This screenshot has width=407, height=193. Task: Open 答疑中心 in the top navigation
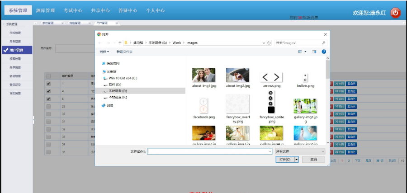[128, 11]
